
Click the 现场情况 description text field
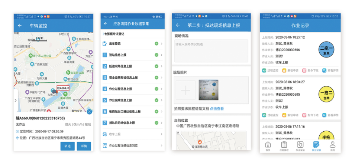click(x=211, y=50)
